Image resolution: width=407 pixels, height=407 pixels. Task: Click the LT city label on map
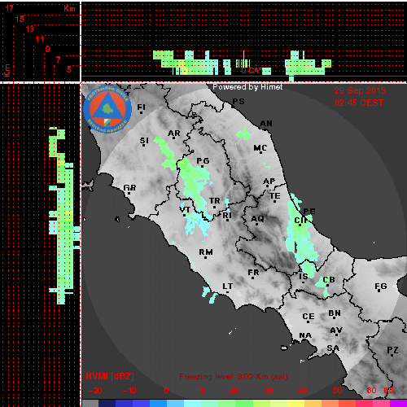coord(228,287)
